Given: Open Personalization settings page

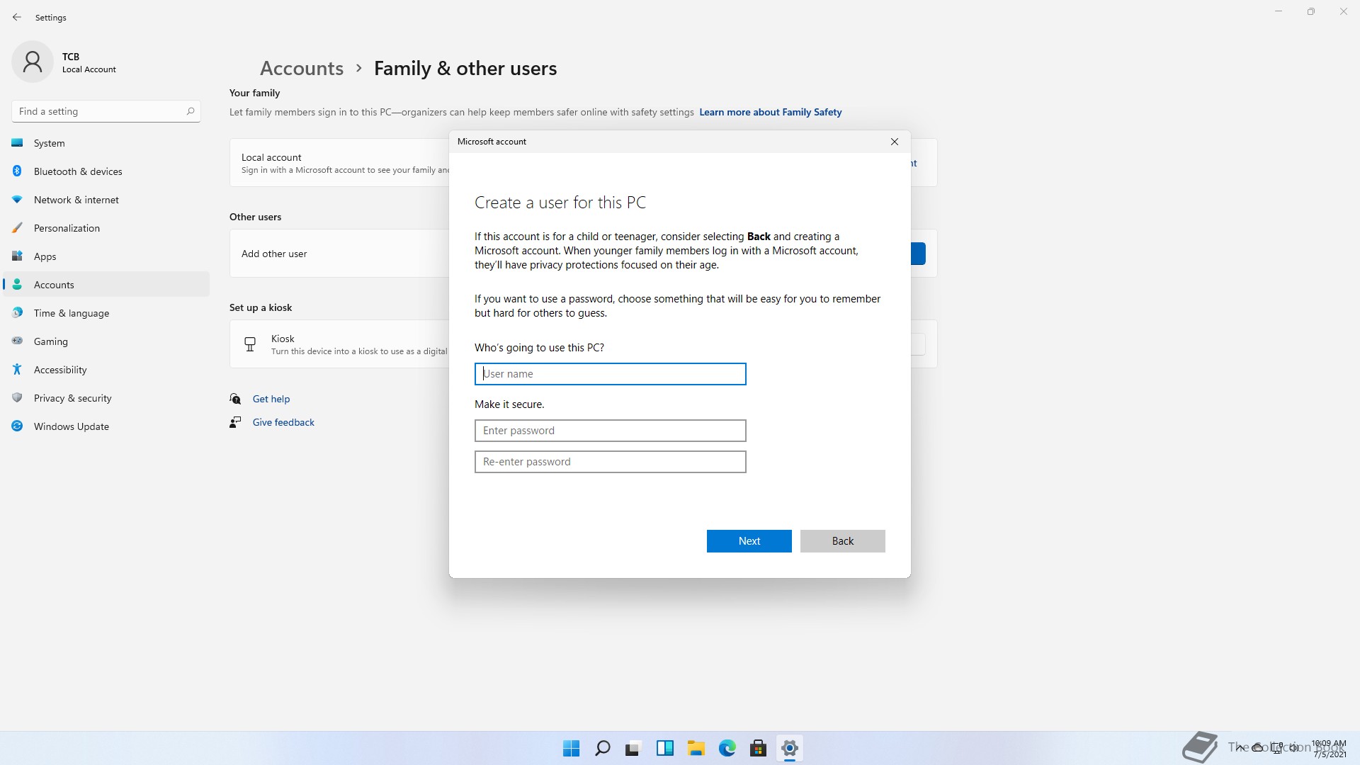Looking at the screenshot, I should pos(106,228).
